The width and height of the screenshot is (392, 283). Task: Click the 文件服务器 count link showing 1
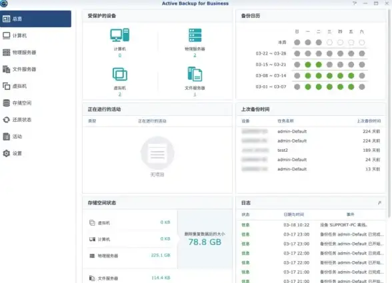pos(195,95)
